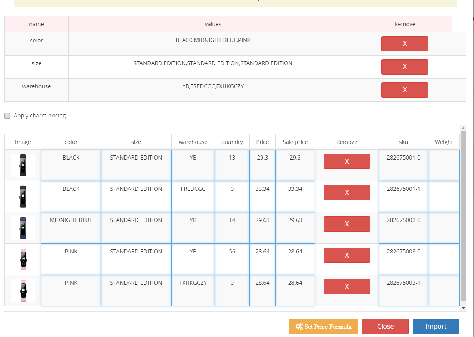Remove the variant with SKU 282675001-0
Image resolution: width=474 pixels, height=337 pixels.
[x=347, y=161]
